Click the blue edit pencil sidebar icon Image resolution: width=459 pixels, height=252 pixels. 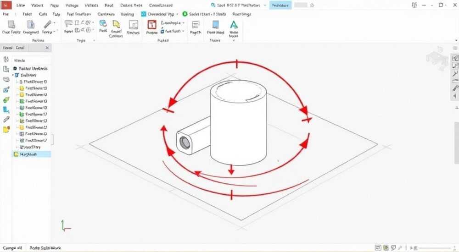click(x=6, y=90)
